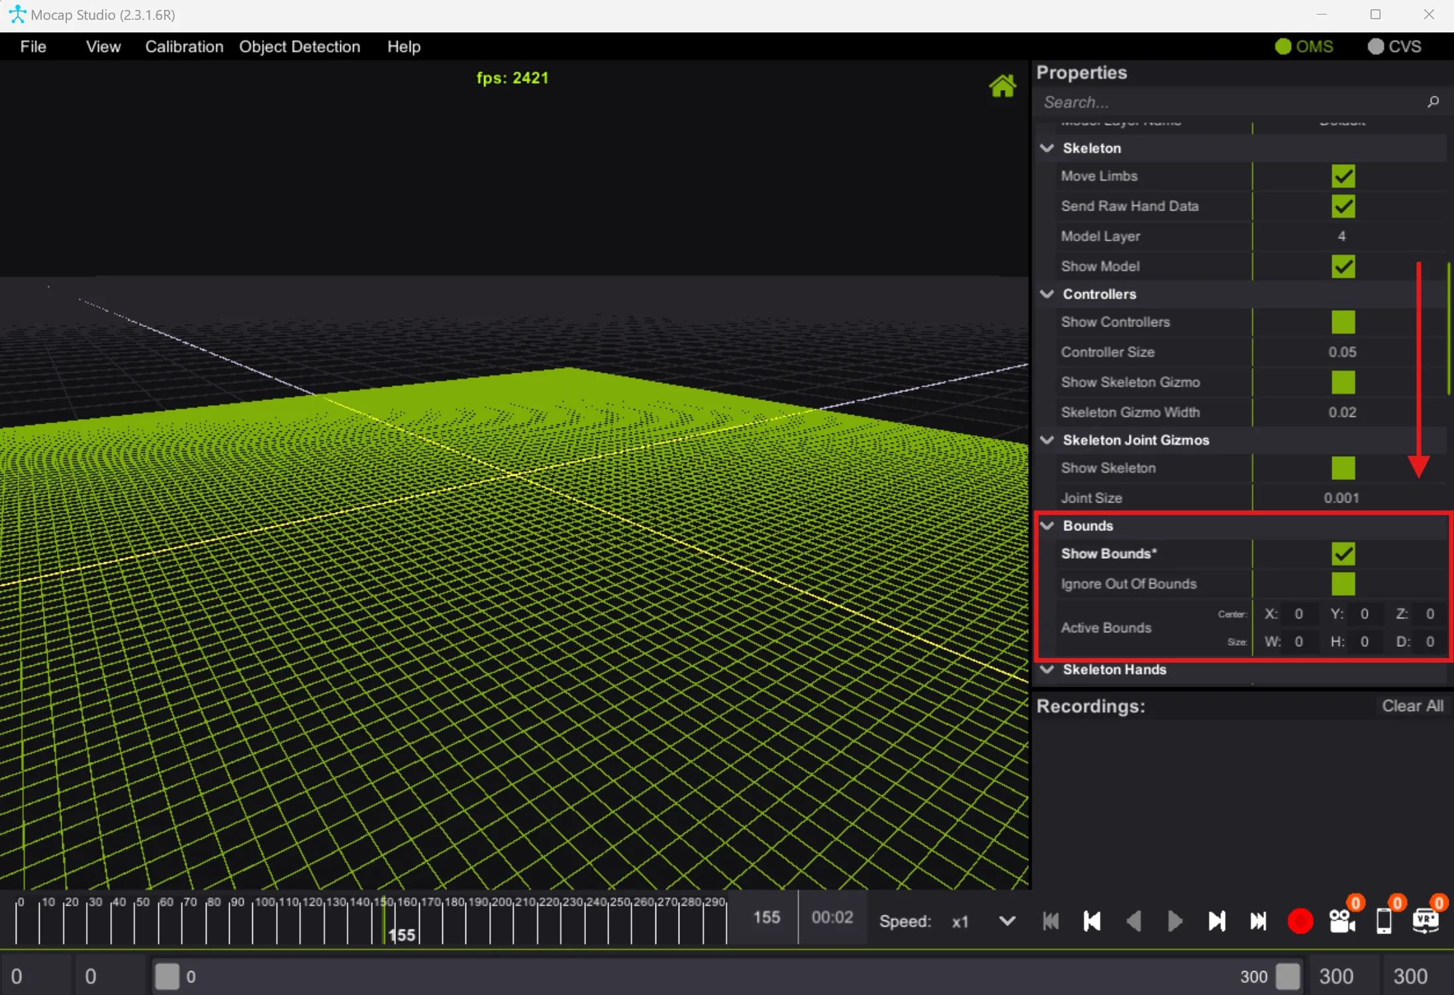Enable Ignore Out Of Bounds checkbox
The image size is (1454, 995).
click(1343, 584)
